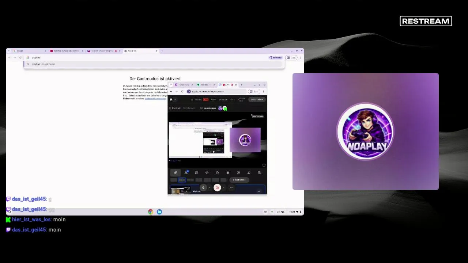The height and width of the screenshot is (263, 468).
Task: Open Restream window three-dot browser menu
Action: coord(264,91)
